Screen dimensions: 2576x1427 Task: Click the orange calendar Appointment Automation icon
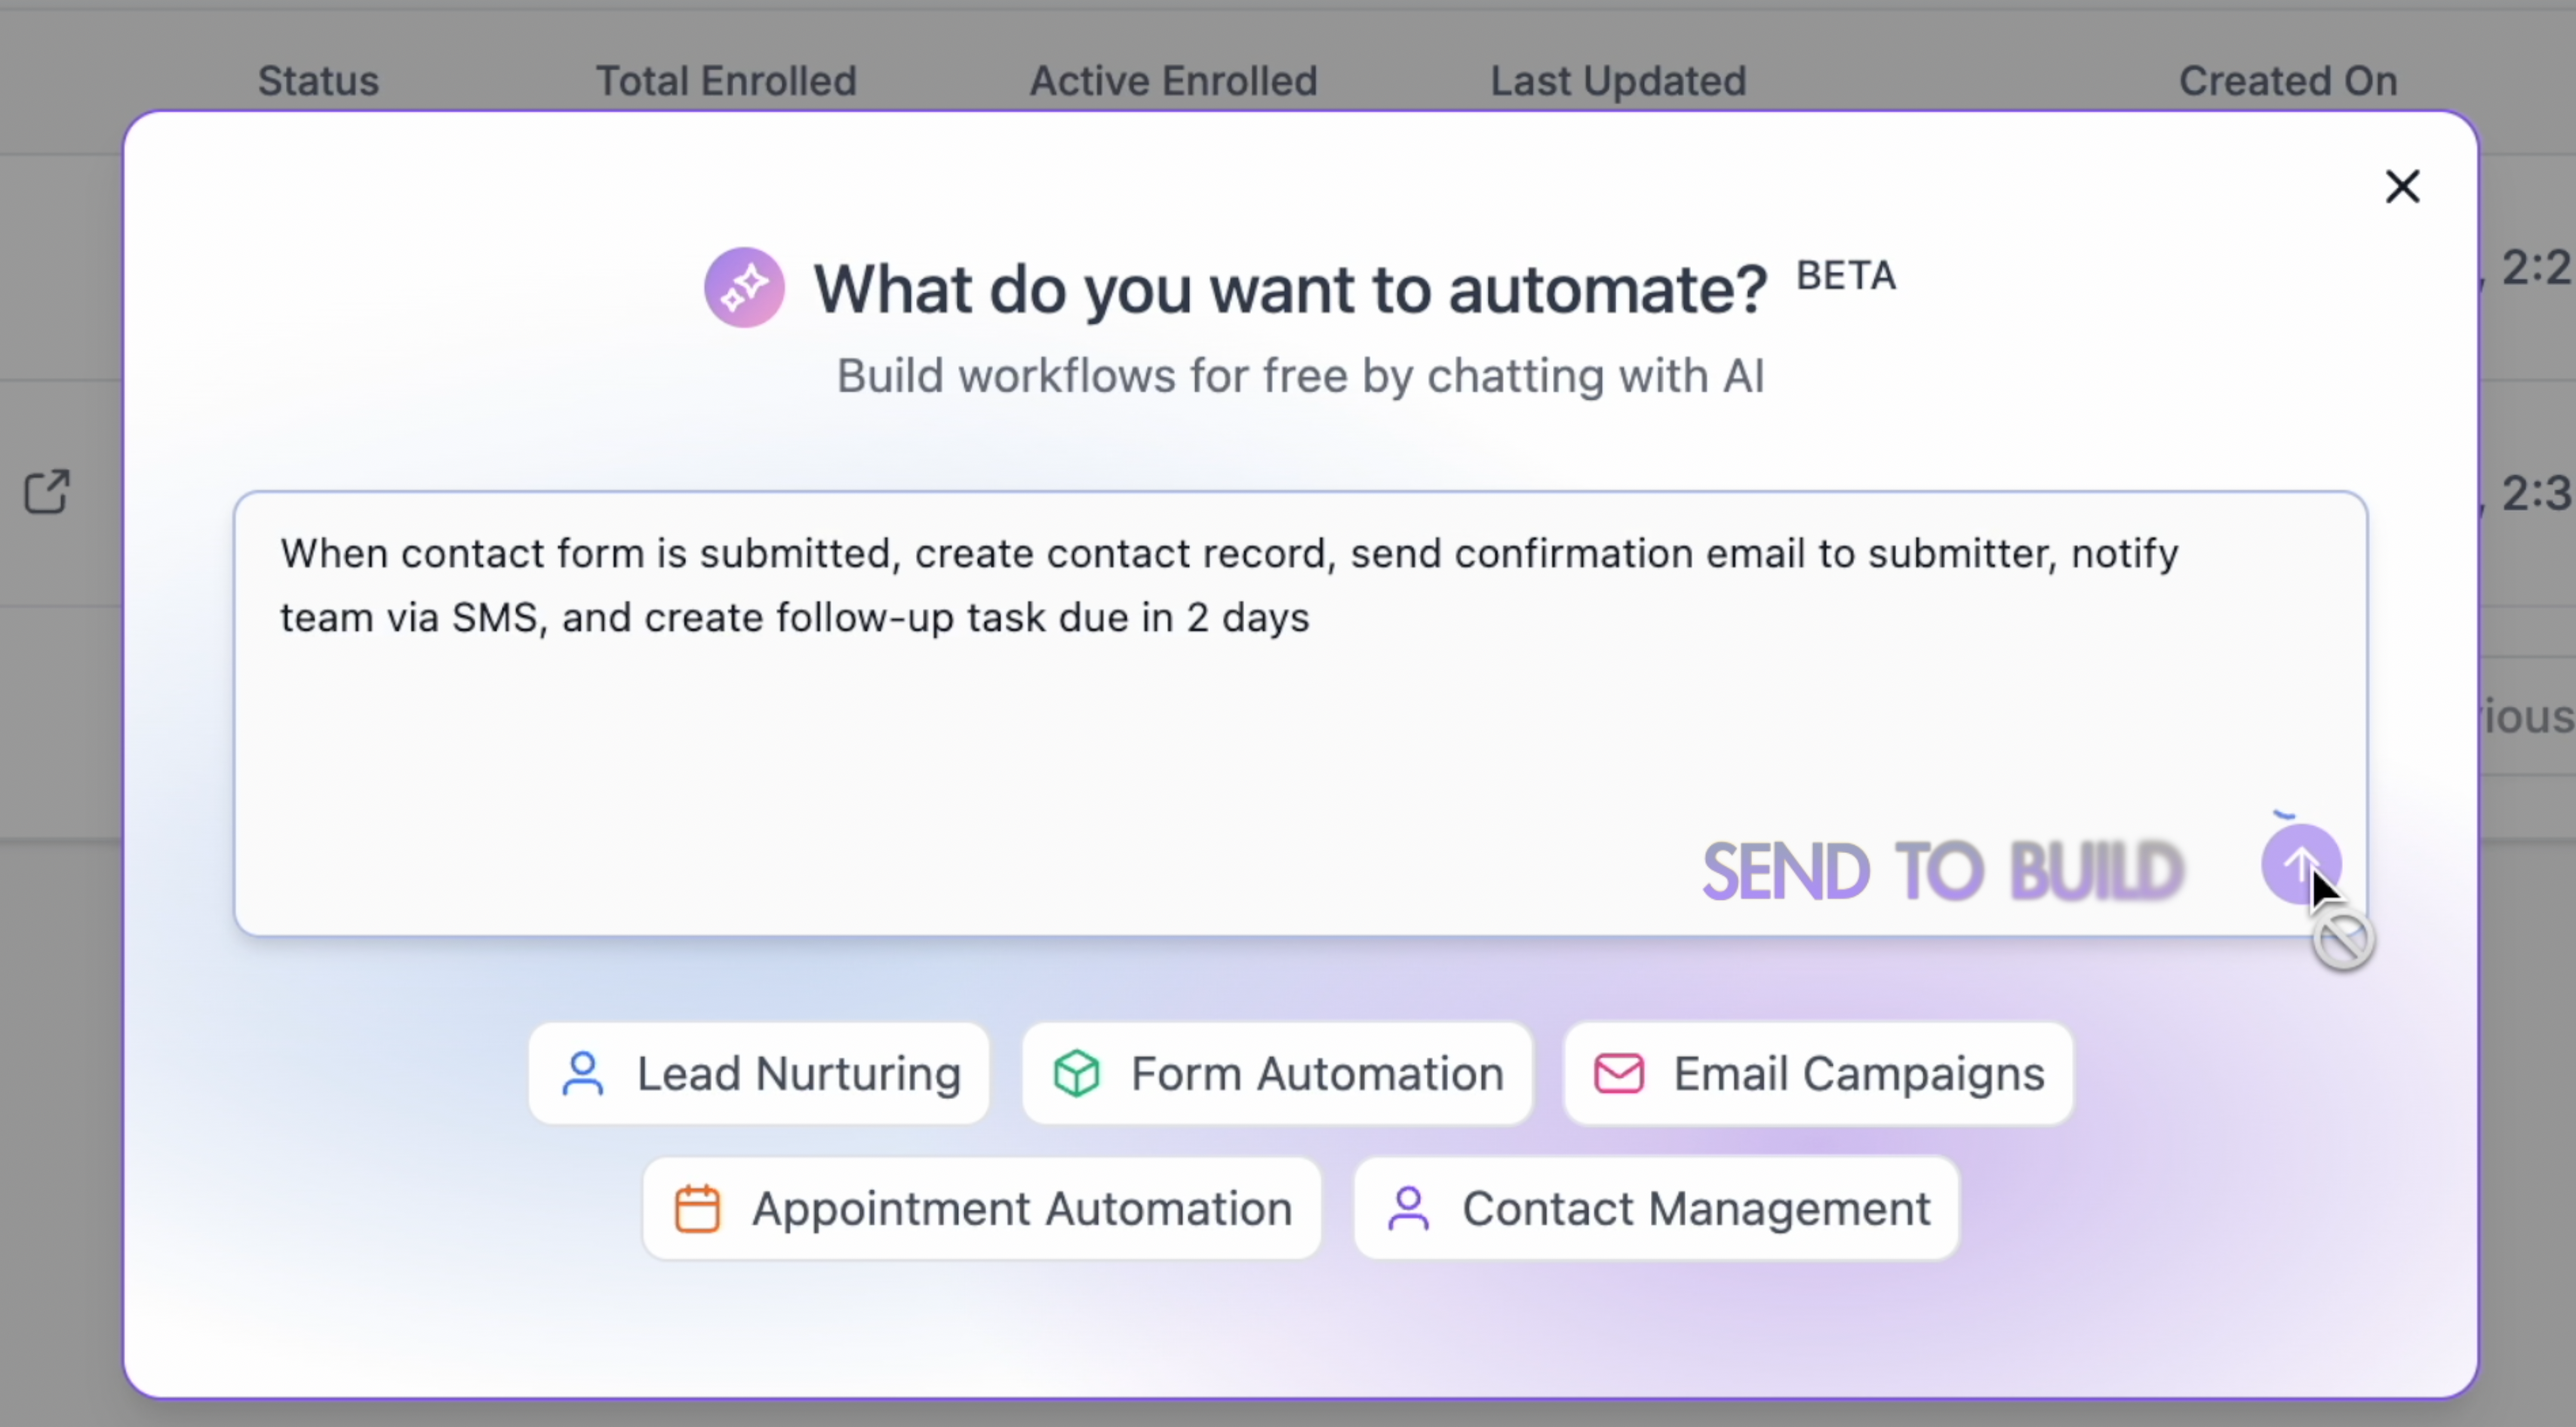(x=697, y=1209)
